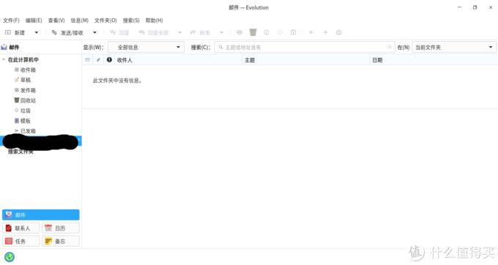Click the Stop operation toolbar icon

[x=338, y=32]
